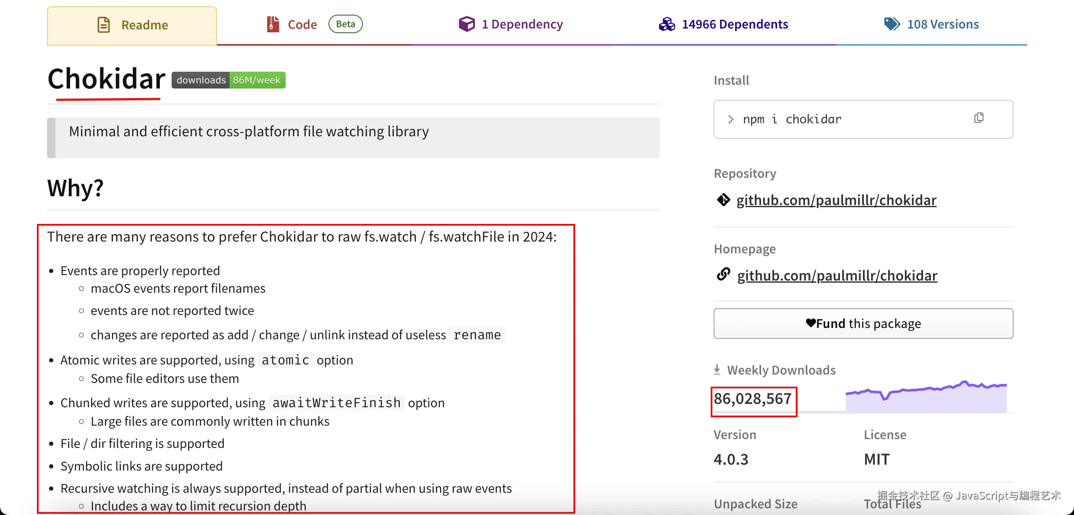Click the git icon beside Repository link
This screenshot has height=515, width=1074.
723,200
